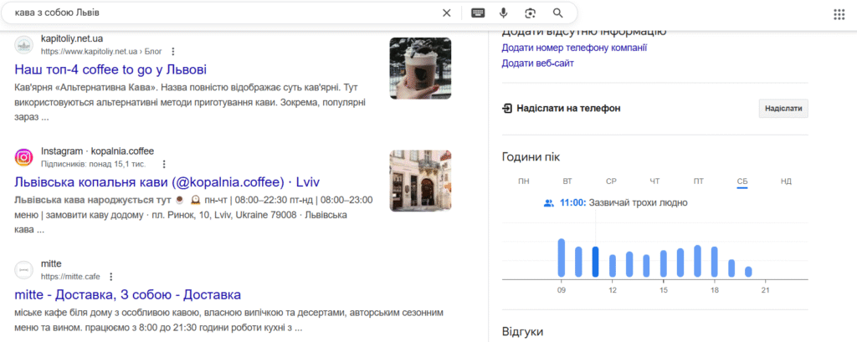Select ПН day tab in popular times
Viewport: 857px width, 342px height.
pyautogui.click(x=524, y=181)
